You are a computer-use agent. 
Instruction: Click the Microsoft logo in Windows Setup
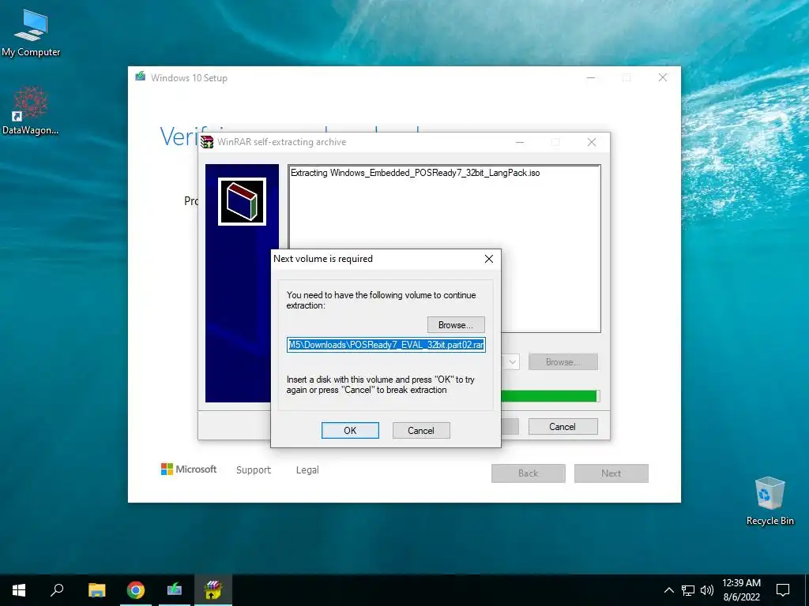click(x=189, y=469)
